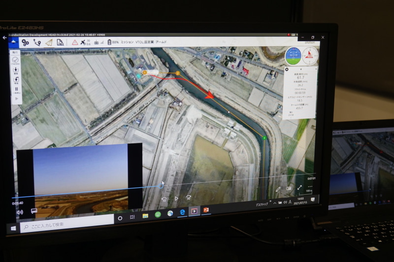The height and width of the screenshot is (262, 394).
Task: Open the preflight Checklist check icon
Action: (x=15, y=60)
